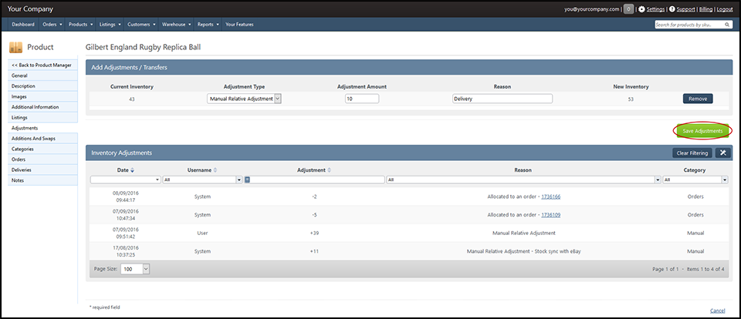
Task: Click the product search box
Action: tap(694, 25)
